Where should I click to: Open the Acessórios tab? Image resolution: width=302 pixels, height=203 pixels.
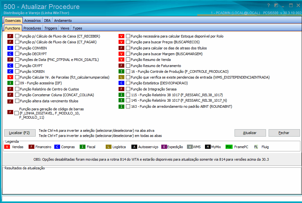32,21
